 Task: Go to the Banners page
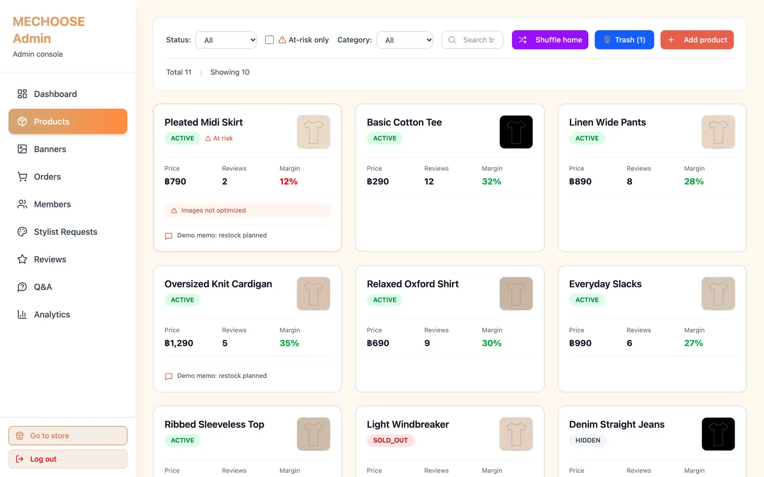click(x=68, y=149)
